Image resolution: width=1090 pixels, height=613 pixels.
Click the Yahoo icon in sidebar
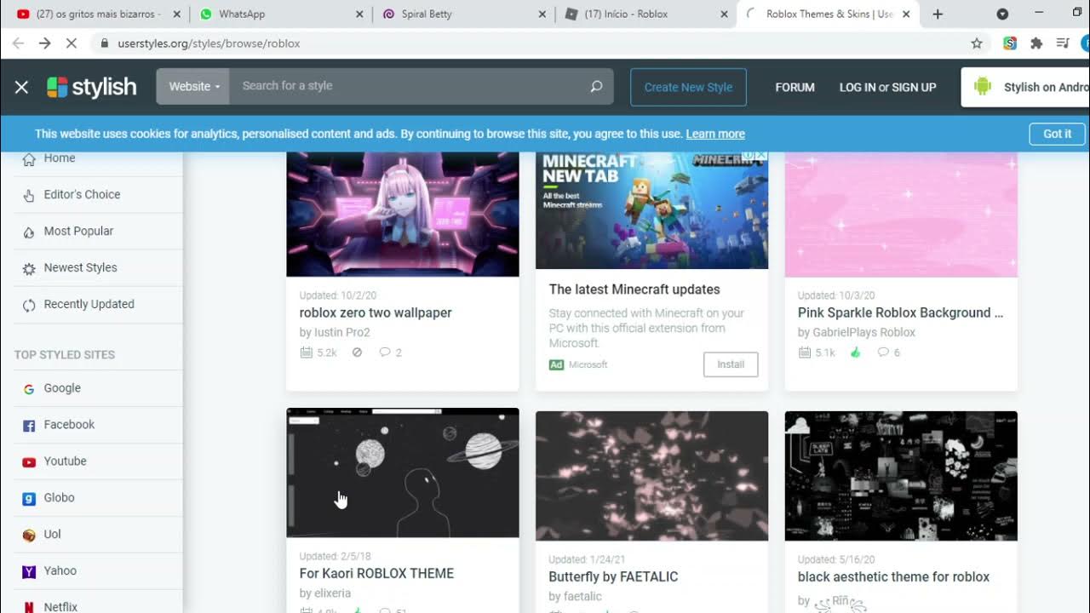tap(29, 572)
